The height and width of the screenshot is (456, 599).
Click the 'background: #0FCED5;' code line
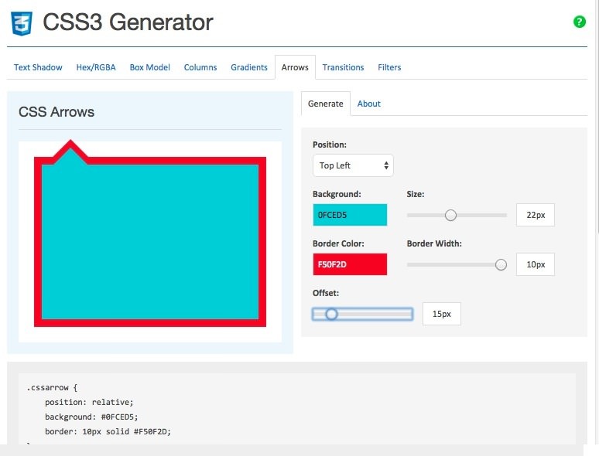click(91, 417)
